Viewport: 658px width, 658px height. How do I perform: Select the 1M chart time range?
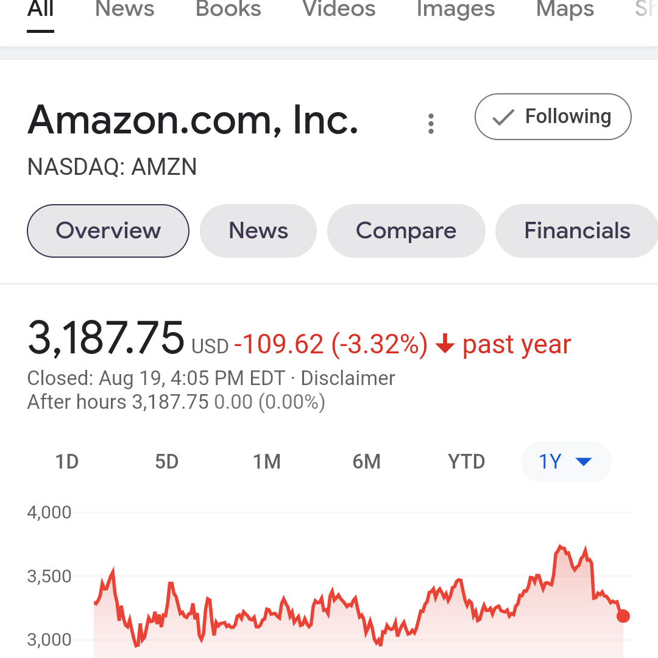click(x=267, y=462)
